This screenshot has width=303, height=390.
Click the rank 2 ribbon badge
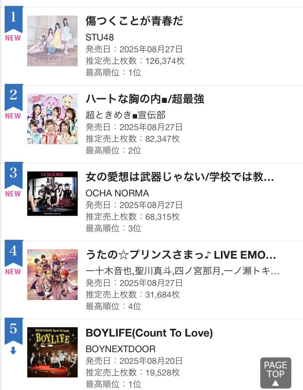pyautogui.click(x=13, y=96)
